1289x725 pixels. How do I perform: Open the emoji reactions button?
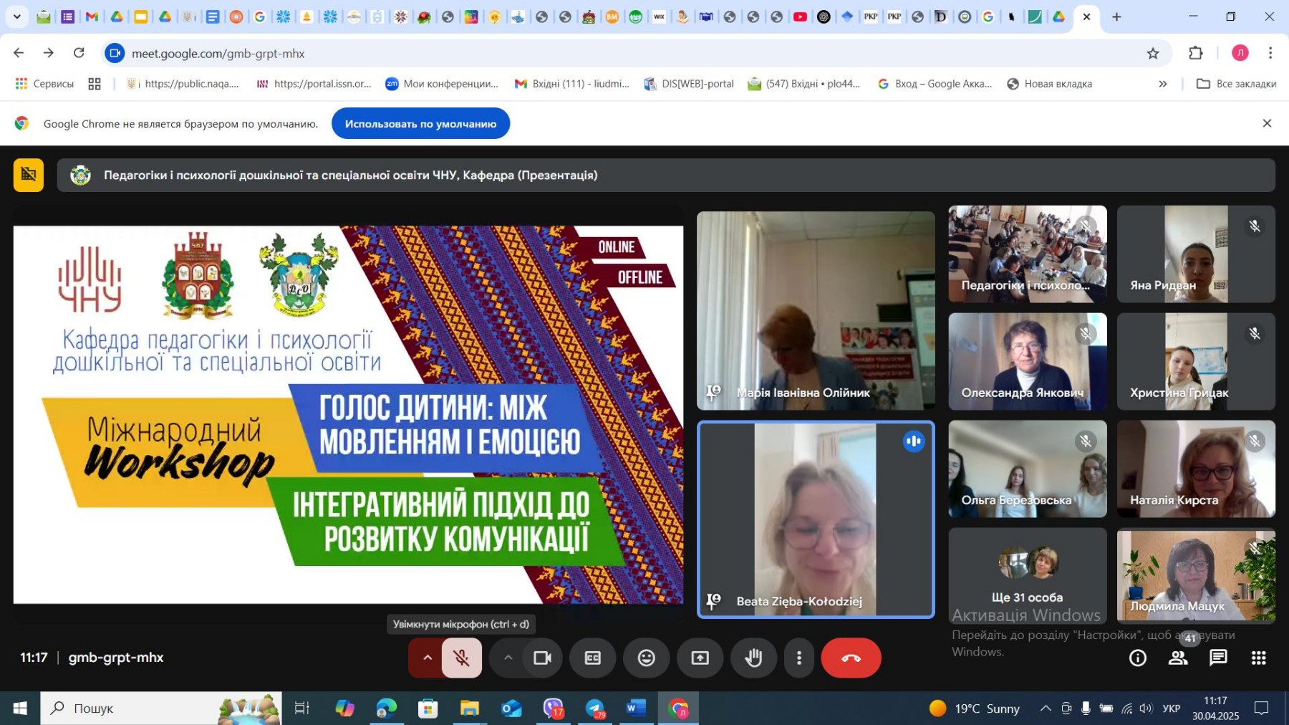(646, 658)
